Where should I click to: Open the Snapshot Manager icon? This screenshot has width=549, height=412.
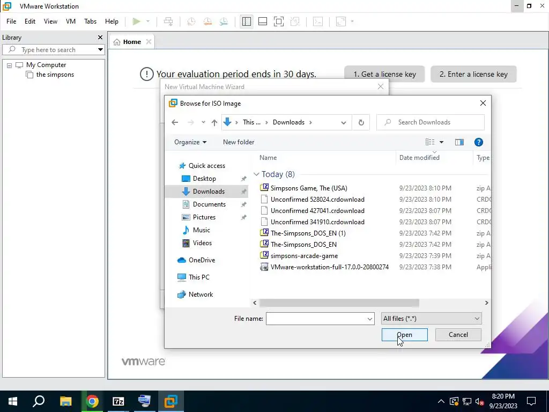(x=224, y=21)
